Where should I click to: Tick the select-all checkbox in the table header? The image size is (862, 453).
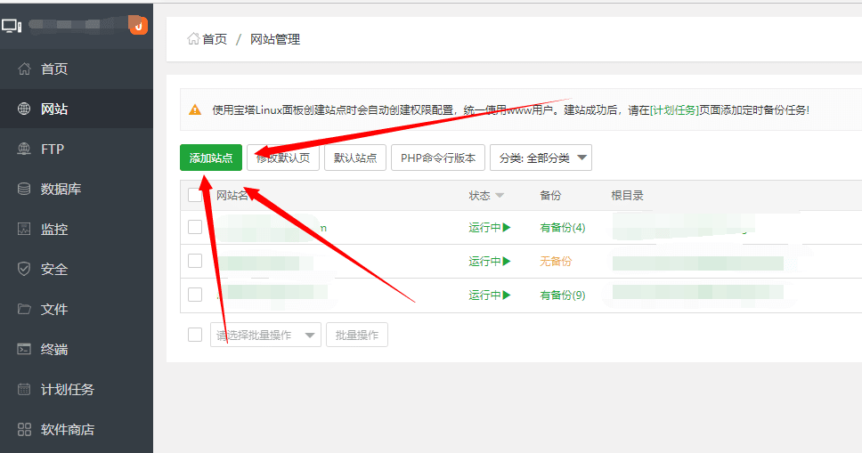point(195,195)
